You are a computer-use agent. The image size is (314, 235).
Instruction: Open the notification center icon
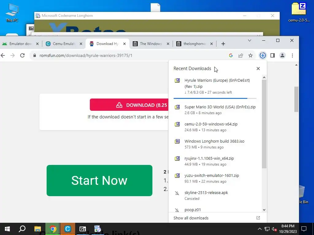(x=304, y=229)
